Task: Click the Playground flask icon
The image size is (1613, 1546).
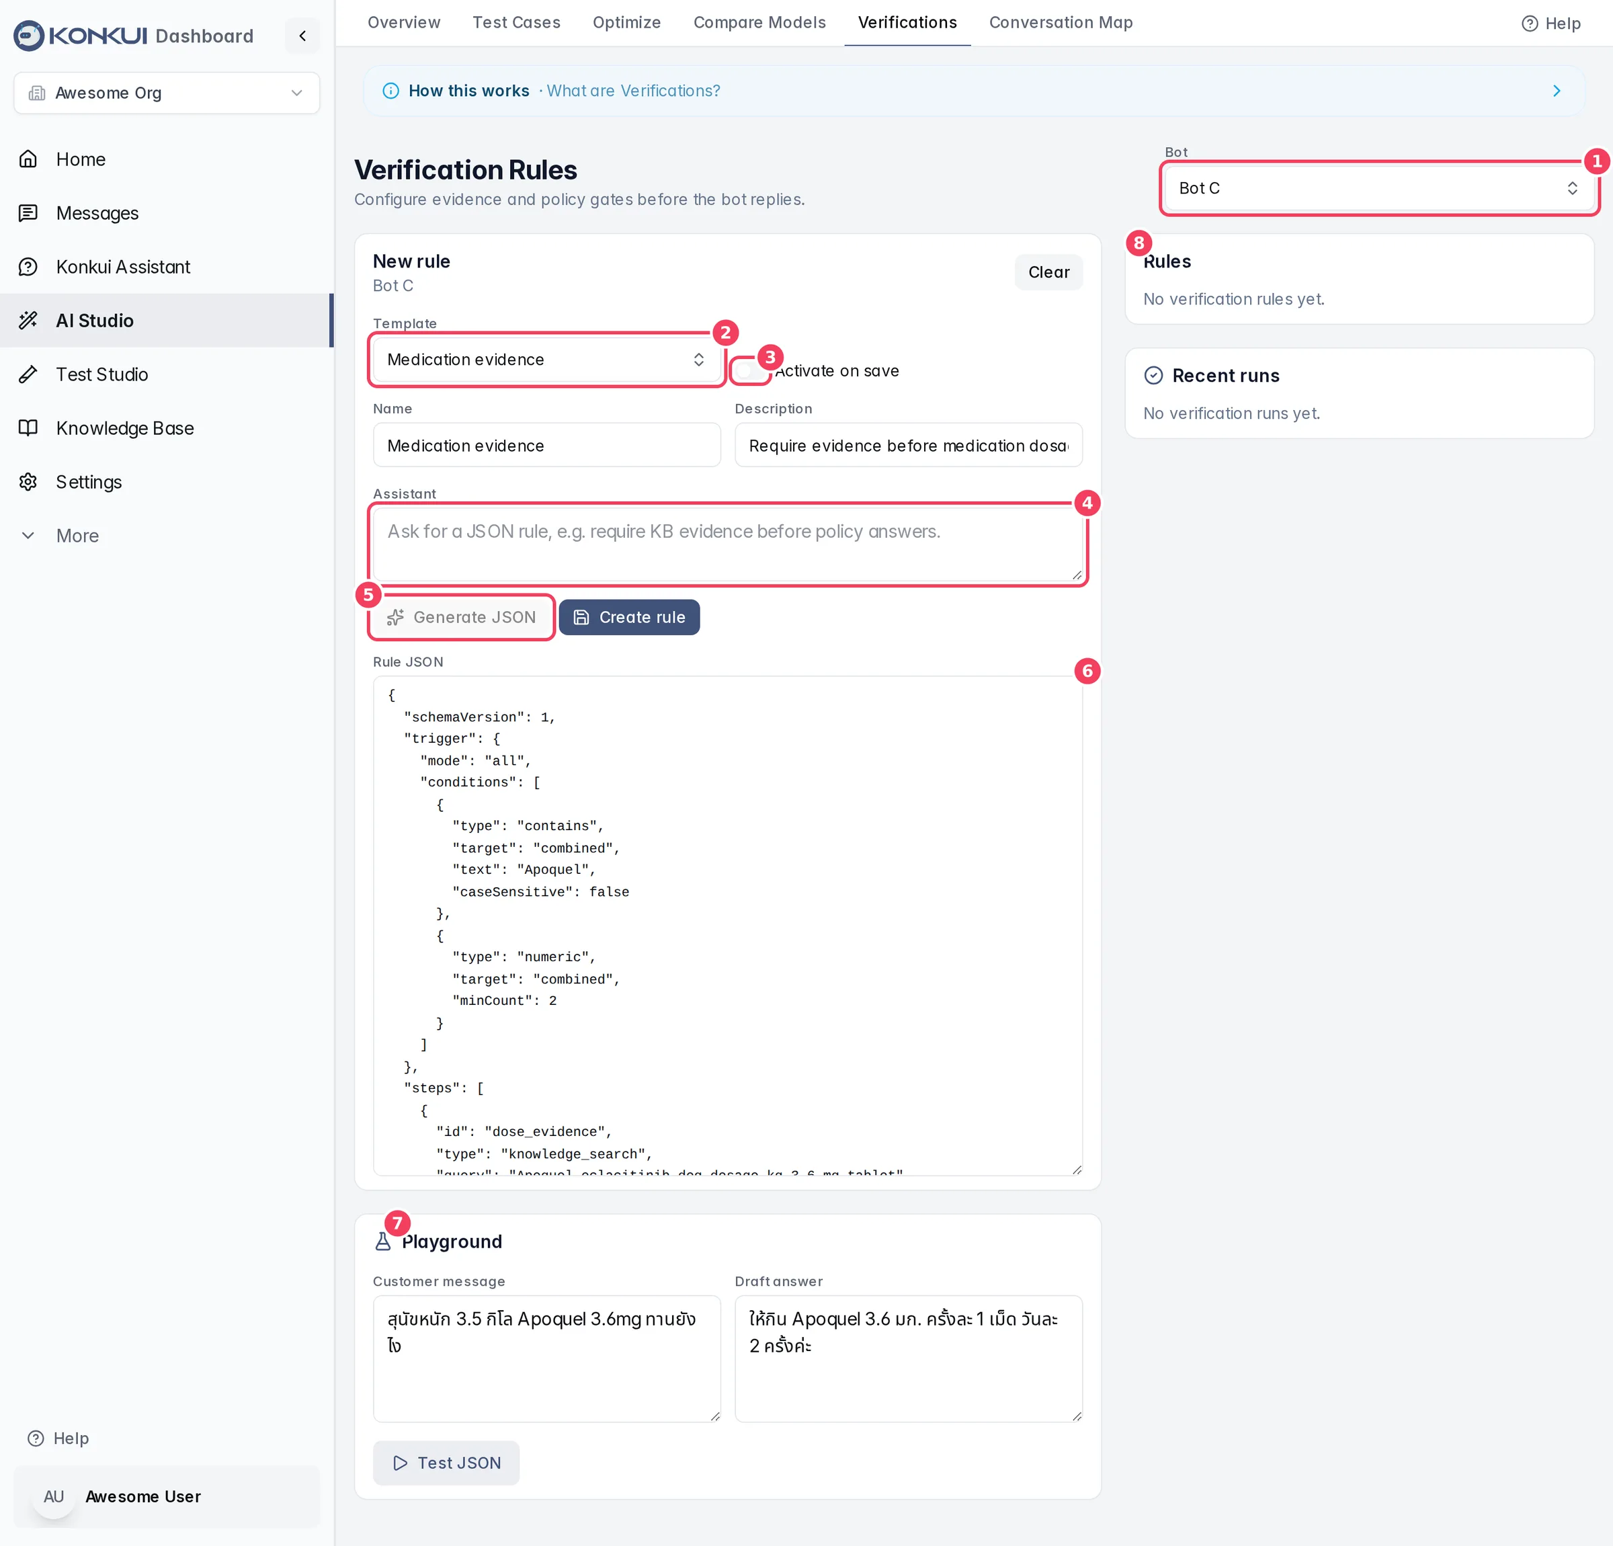Action: coord(382,1242)
